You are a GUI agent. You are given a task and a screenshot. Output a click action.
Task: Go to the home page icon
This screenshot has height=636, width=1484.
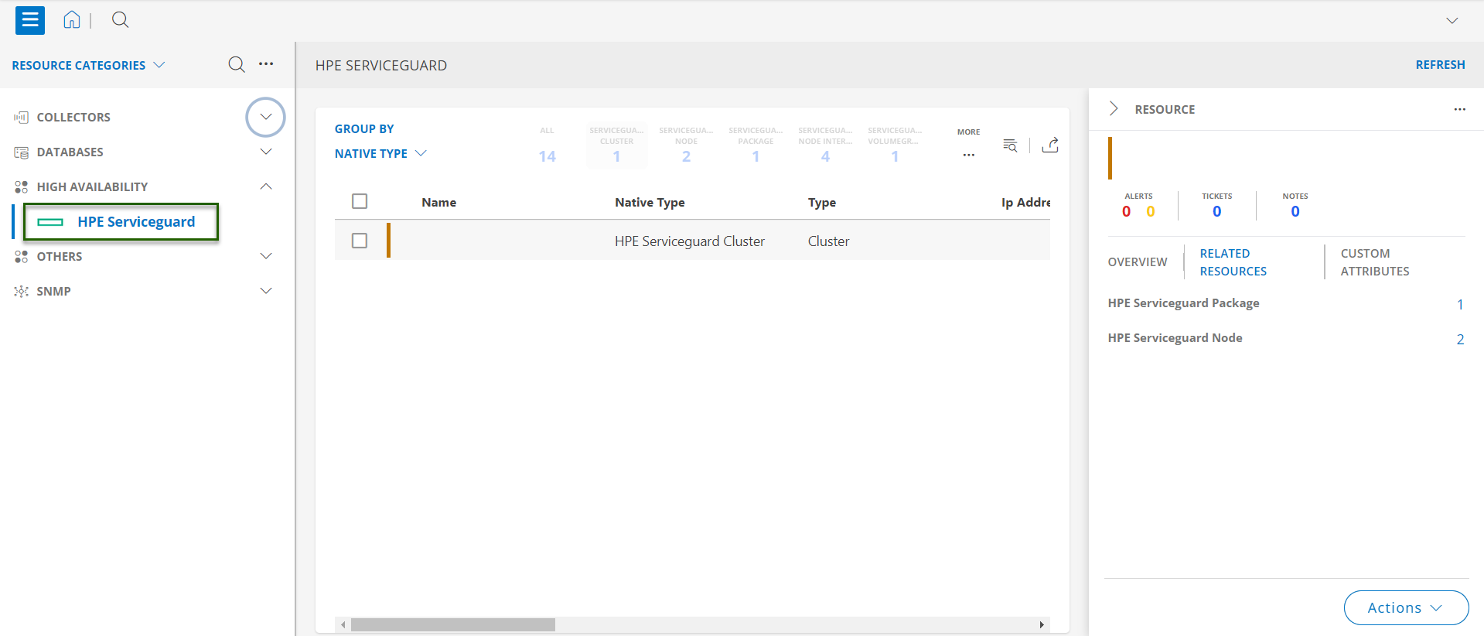click(x=72, y=20)
